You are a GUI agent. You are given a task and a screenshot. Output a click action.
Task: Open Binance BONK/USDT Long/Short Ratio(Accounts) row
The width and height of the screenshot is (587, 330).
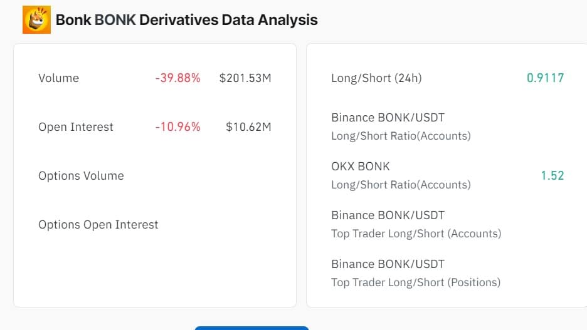click(x=400, y=126)
